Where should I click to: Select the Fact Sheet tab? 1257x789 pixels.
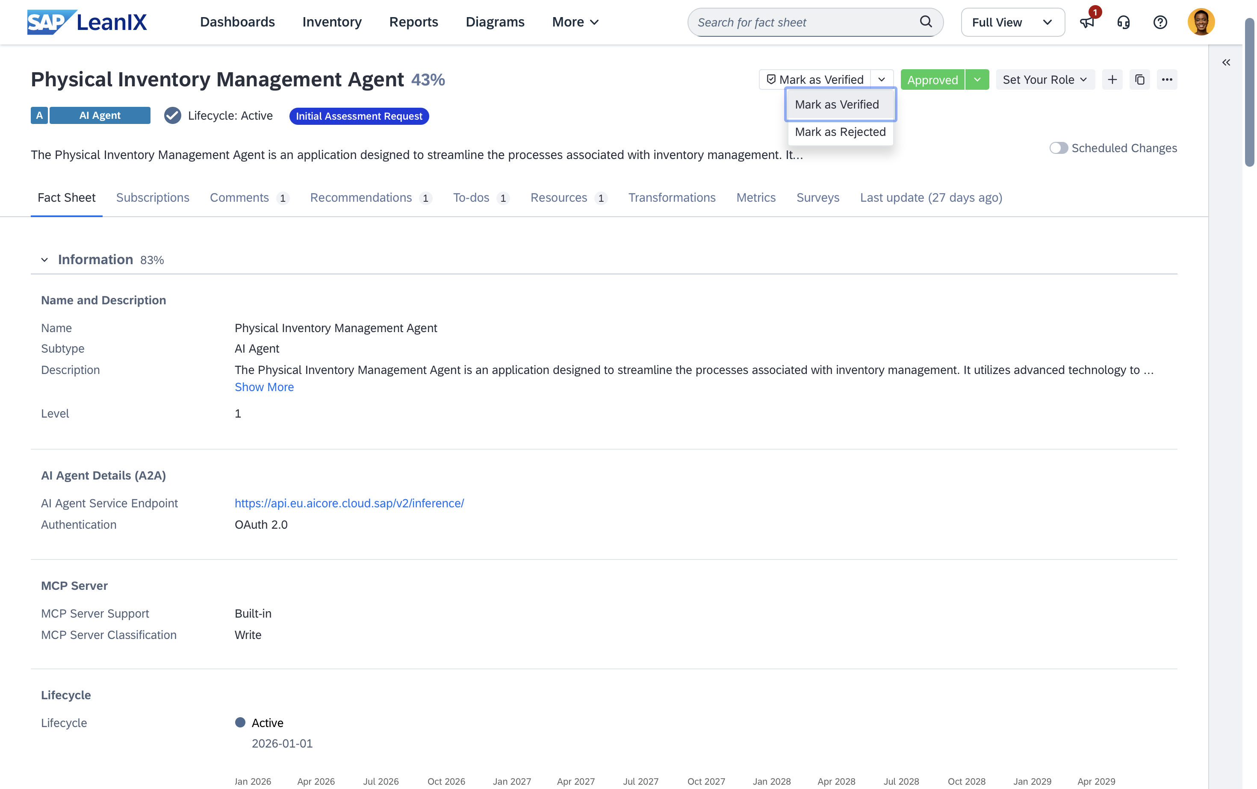point(66,197)
